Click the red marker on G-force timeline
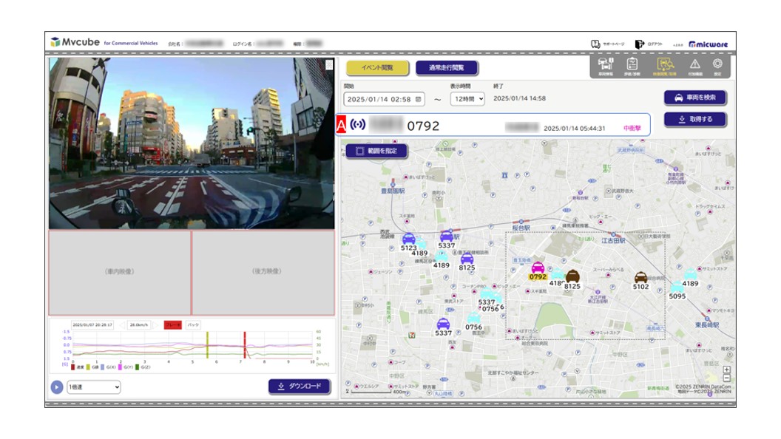This screenshot has width=781, height=439. 244,346
